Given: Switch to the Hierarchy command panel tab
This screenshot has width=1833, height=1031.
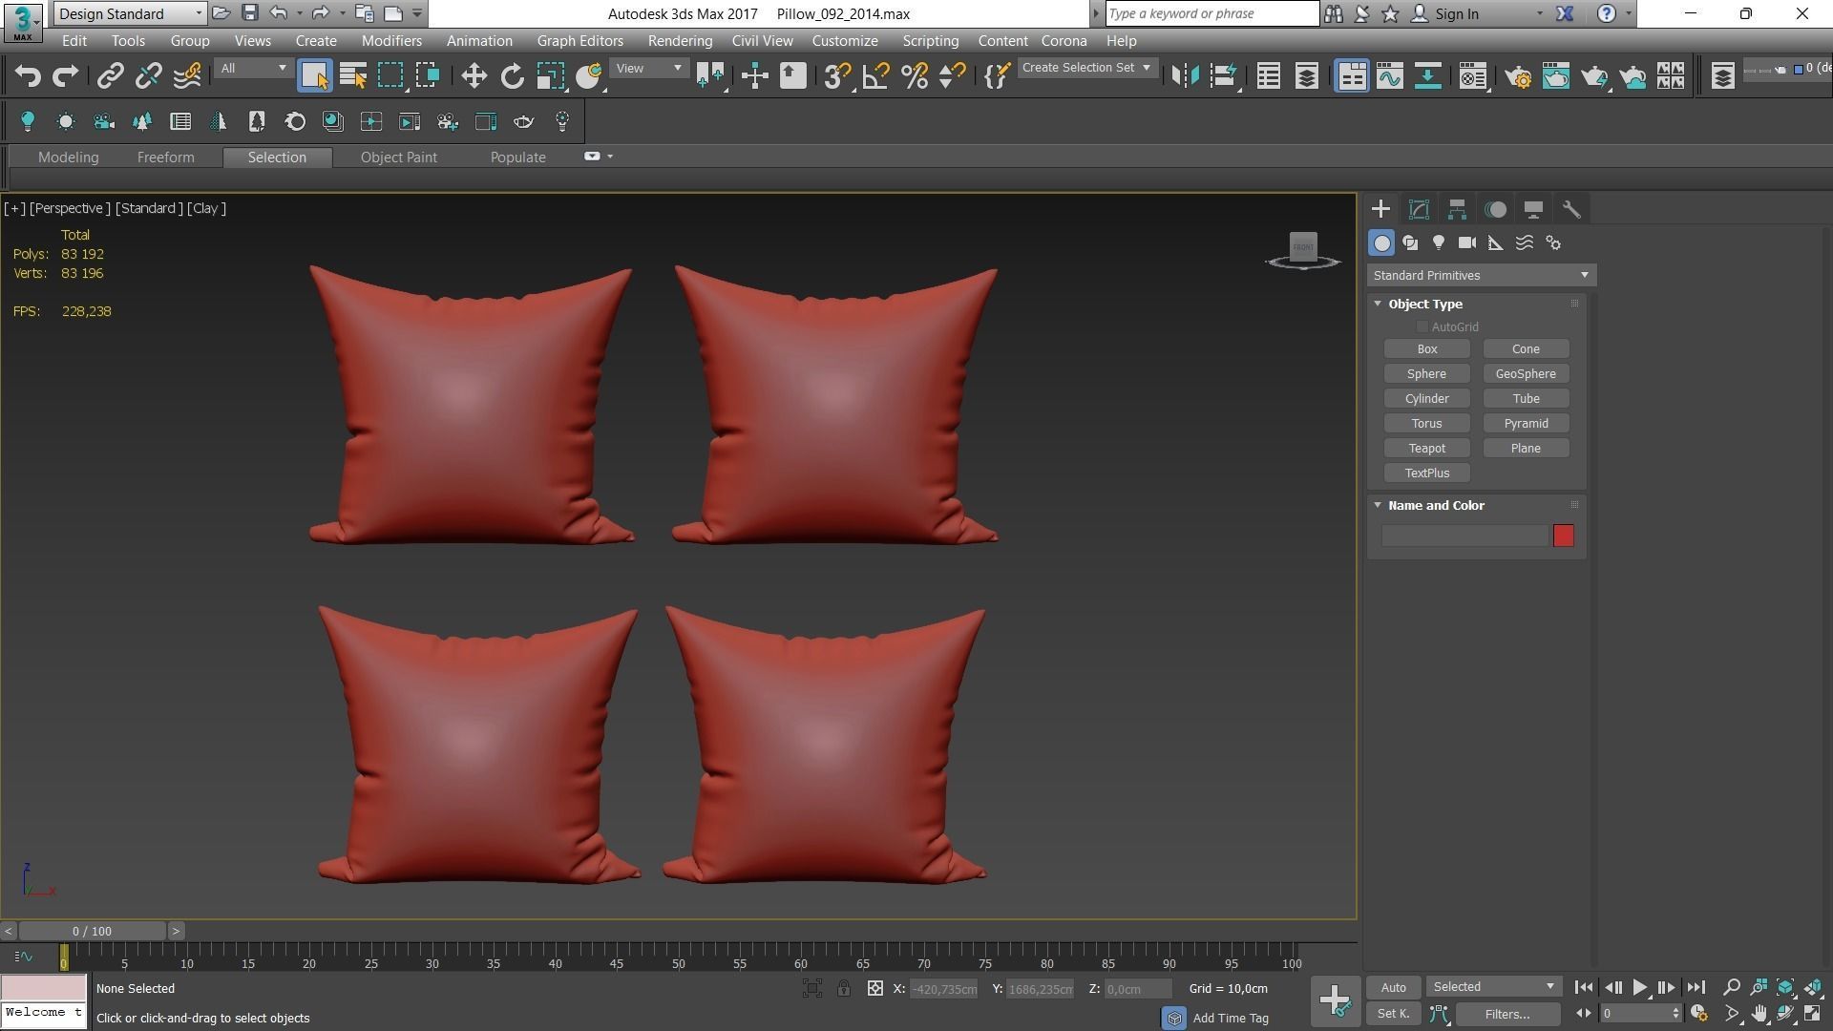Looking at the screenshot, I should 1457,209.
